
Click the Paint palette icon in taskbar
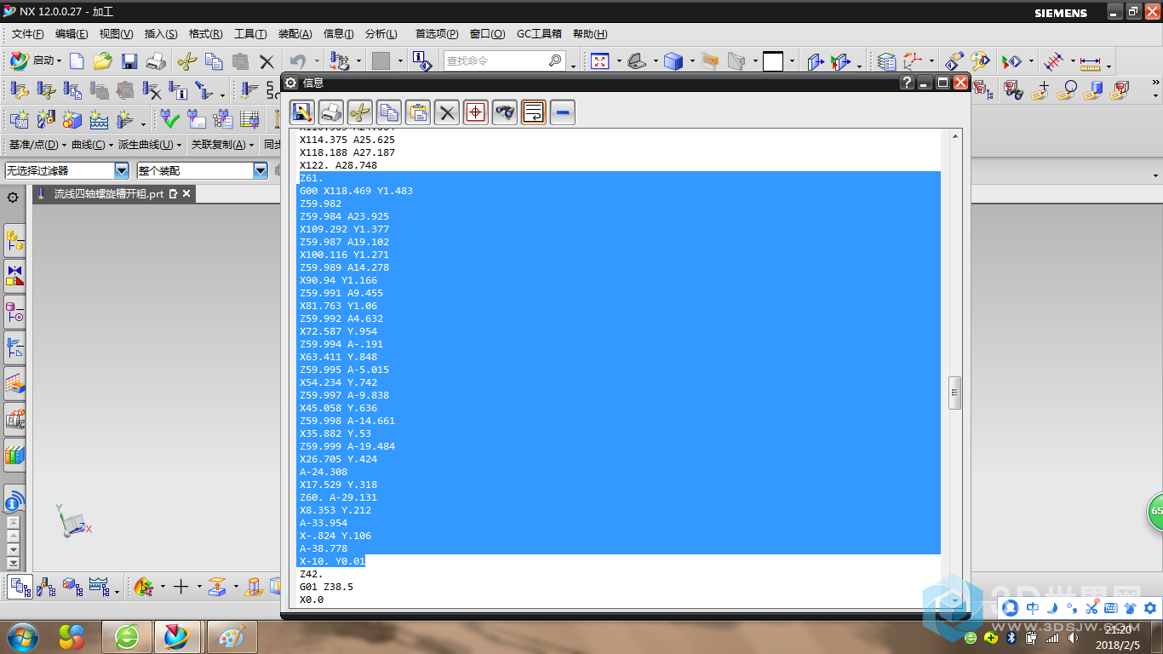click(232, 636)
